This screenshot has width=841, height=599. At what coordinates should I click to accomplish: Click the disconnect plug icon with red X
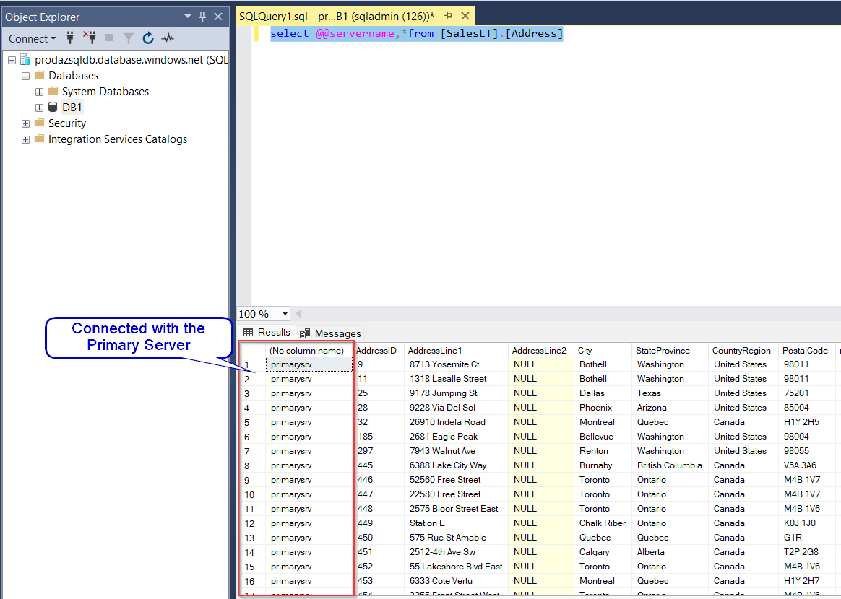coord(90,38)
